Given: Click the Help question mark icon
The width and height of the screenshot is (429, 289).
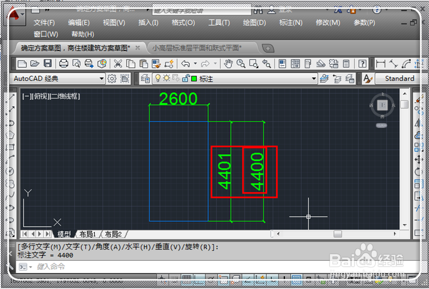Looking at the screenshot, I should tap(362, 64).
